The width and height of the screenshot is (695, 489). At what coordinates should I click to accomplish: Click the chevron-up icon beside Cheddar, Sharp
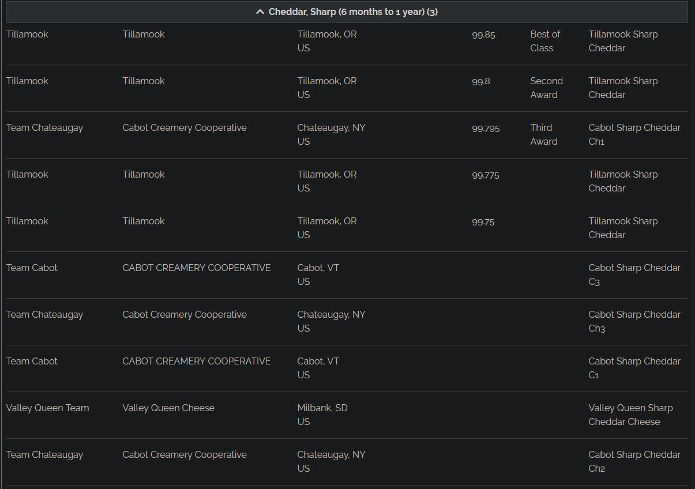[260, 12]
